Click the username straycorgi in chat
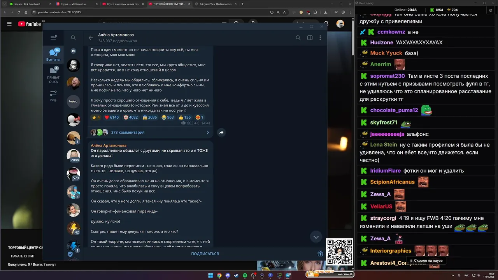498x280 pixels. [x=383, y=218]
